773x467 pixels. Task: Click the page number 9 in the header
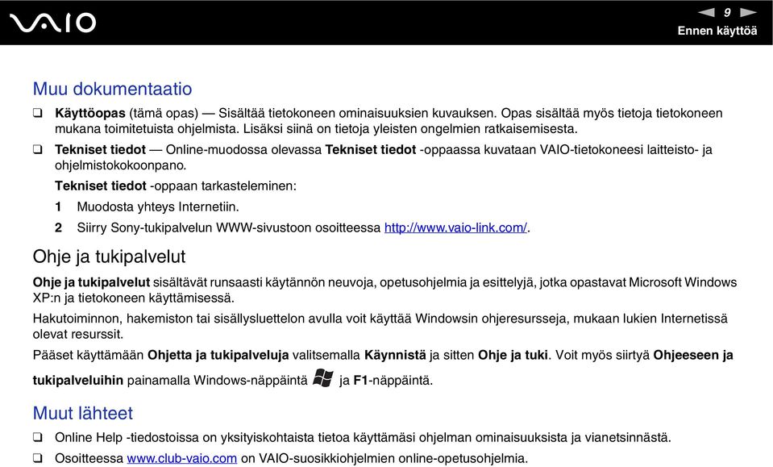click(x=727, y=12)
